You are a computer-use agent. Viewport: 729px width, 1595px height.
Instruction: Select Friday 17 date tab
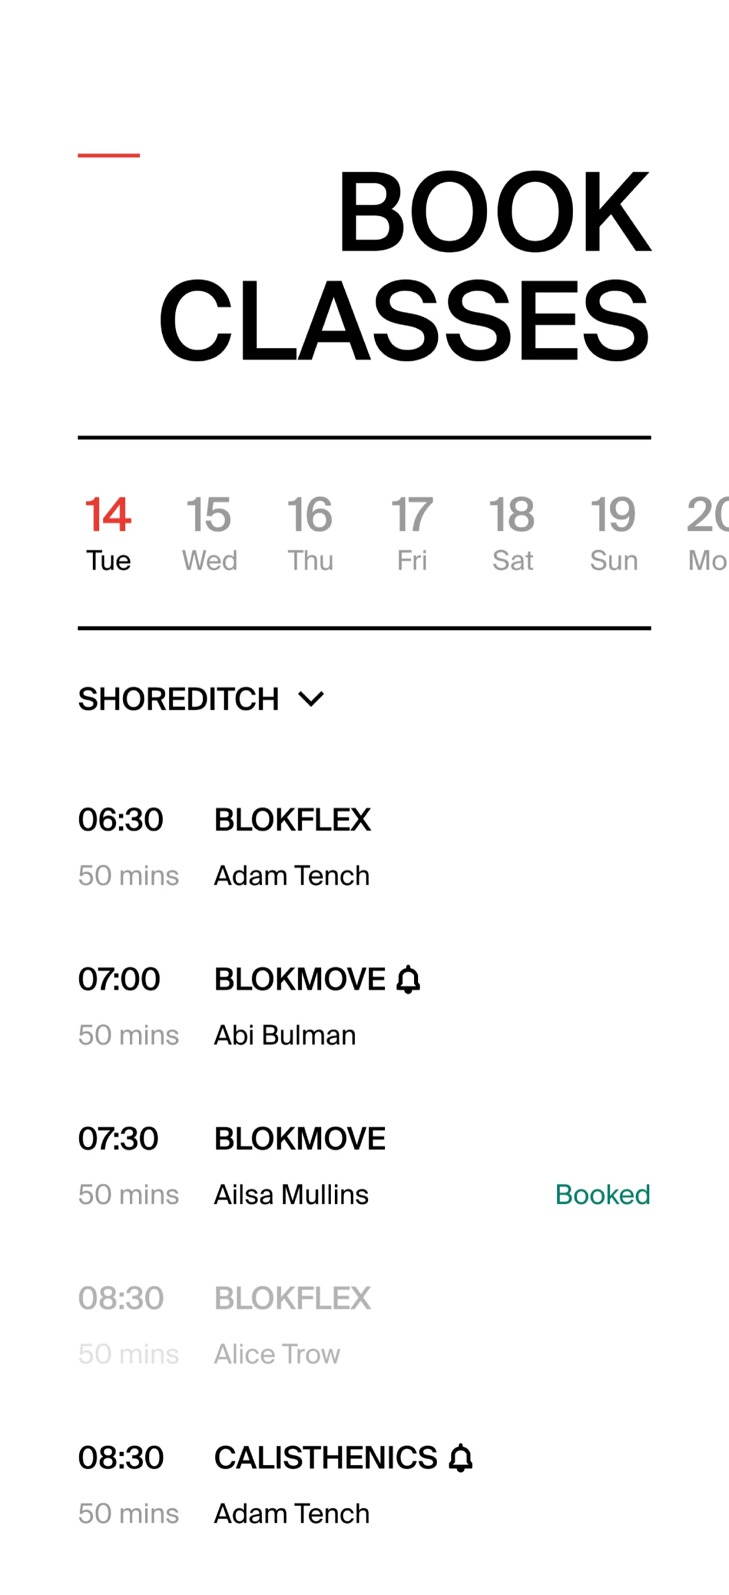coord(412,533)
